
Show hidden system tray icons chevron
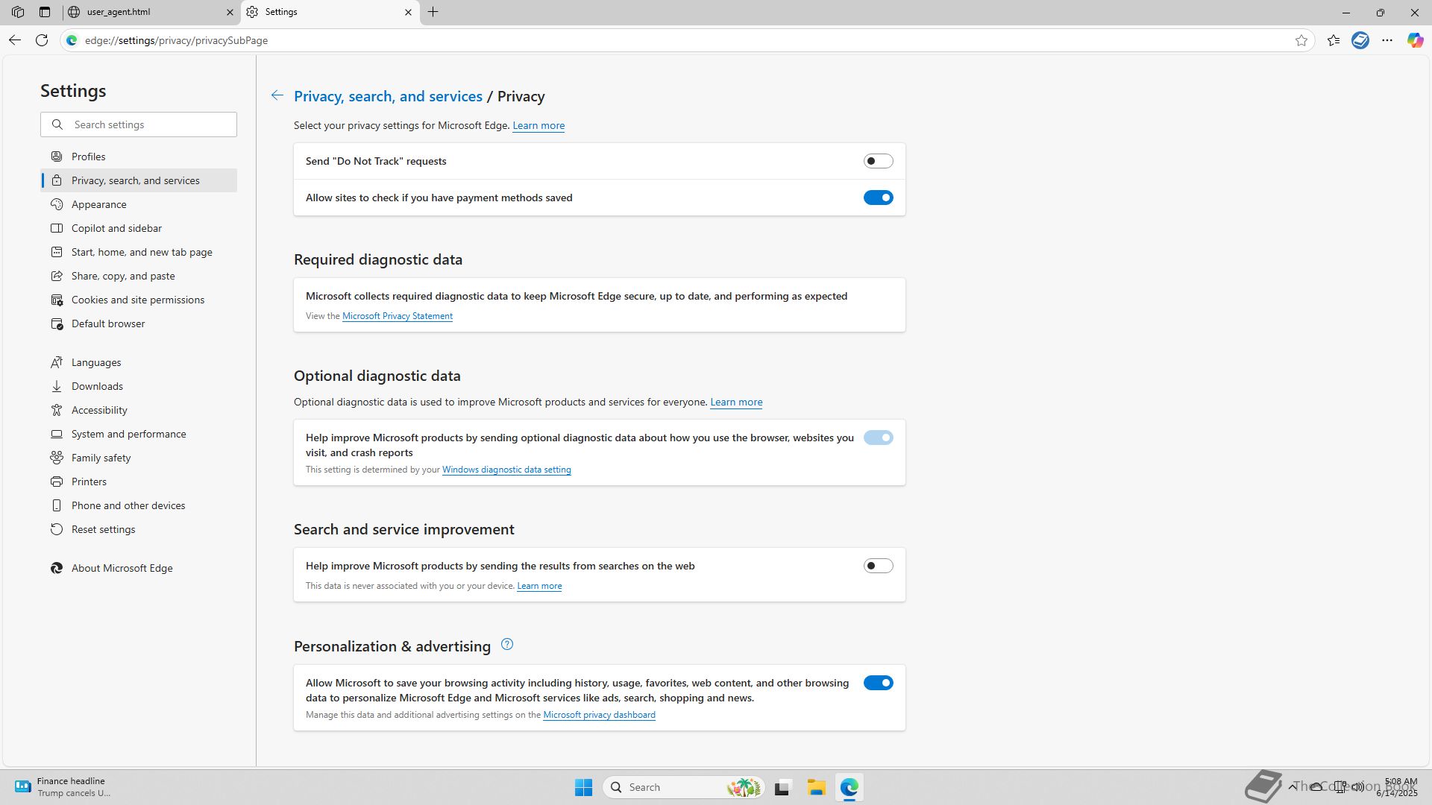coord(1292,786)
